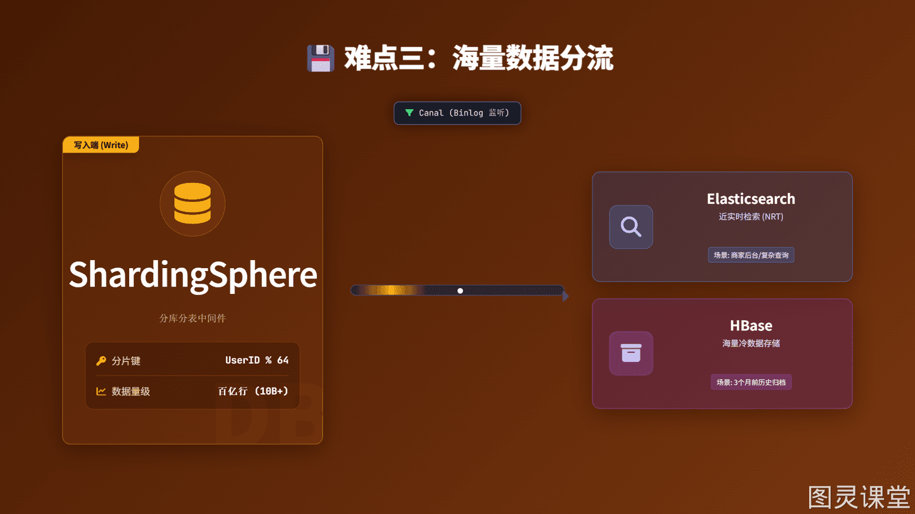Viewport: 915px width, 514px height.
Task: Click the 分片键 label
Action: (126, 361)
